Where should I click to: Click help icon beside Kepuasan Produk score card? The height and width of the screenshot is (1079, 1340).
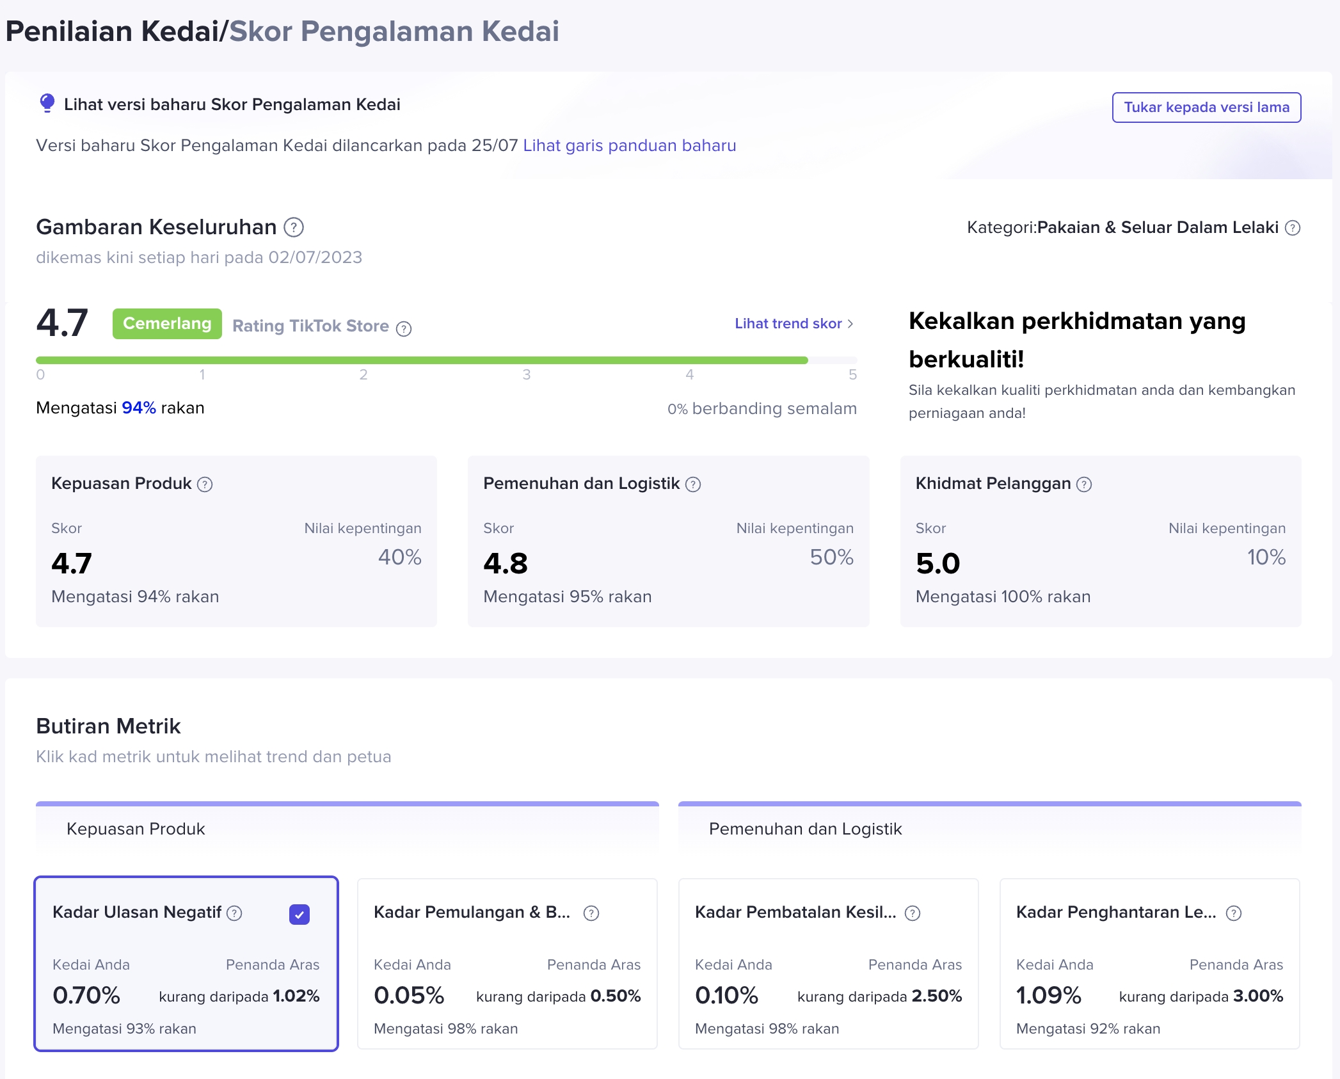205,484
